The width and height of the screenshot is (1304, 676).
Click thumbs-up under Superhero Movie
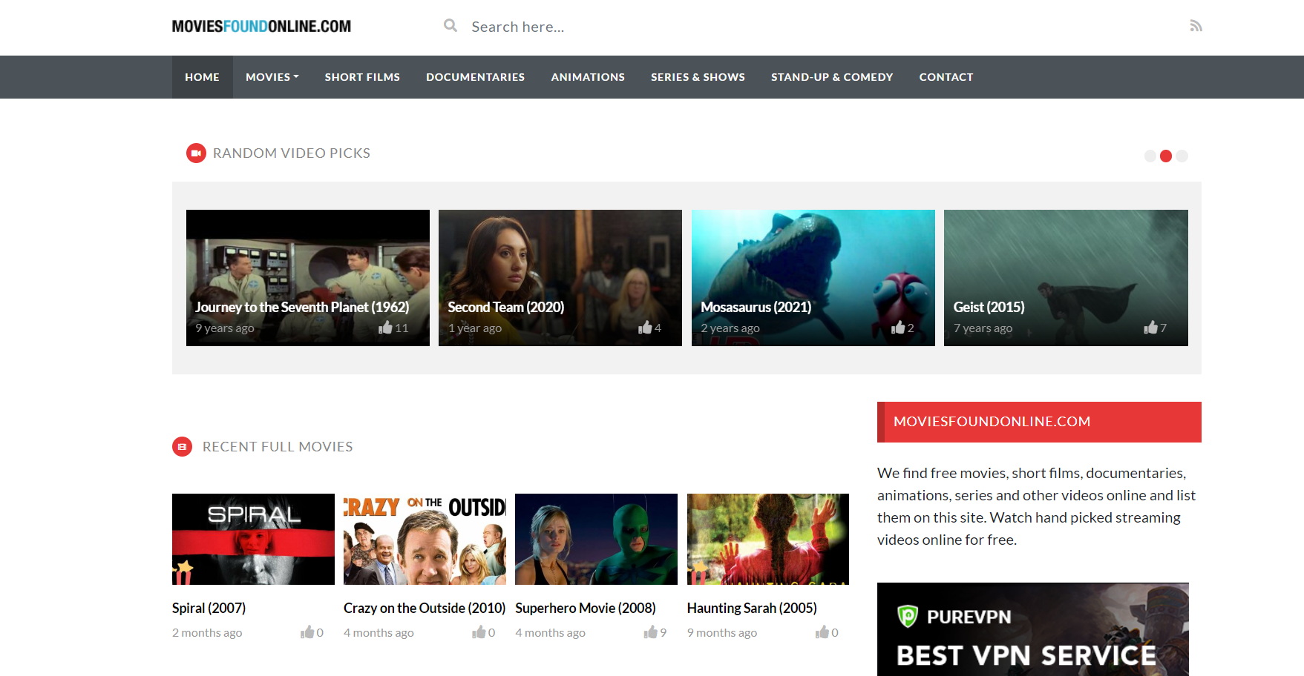tap(650, 632)
